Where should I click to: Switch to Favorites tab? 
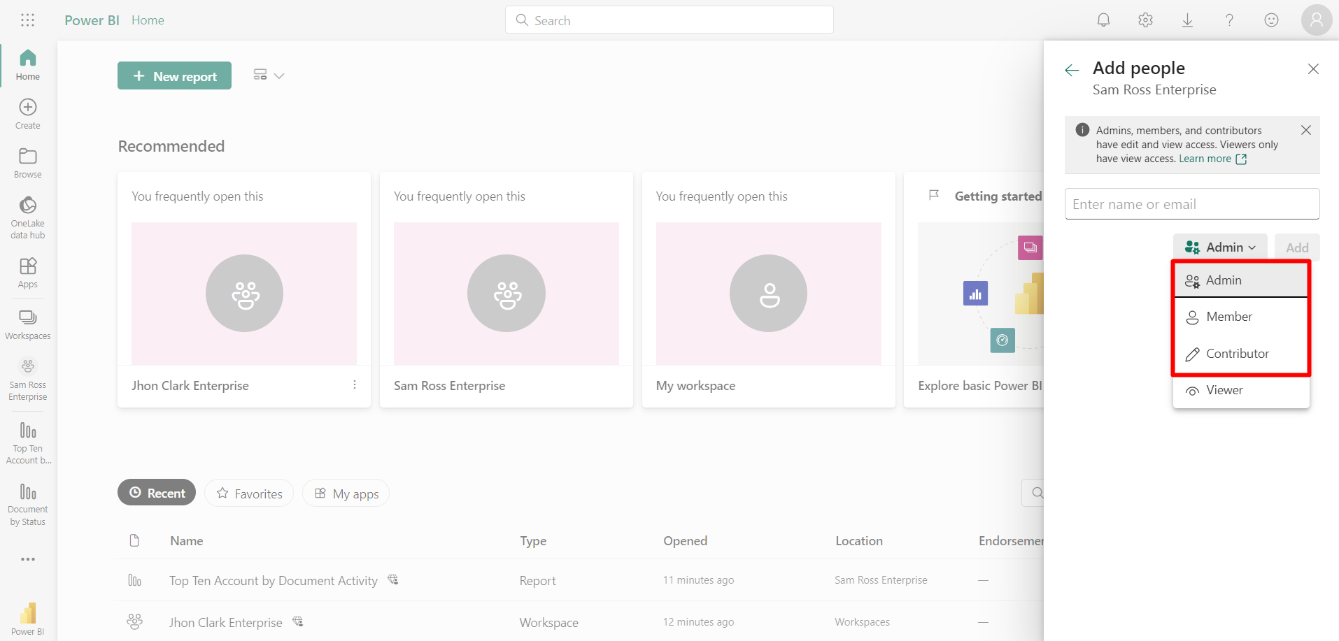pos(249,493)
